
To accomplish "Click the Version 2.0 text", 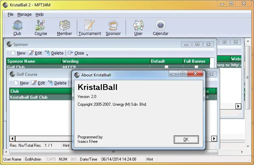I will click(87, 97).
